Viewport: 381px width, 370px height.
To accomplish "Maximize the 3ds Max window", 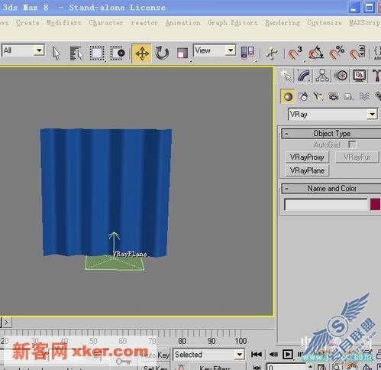I will click(x=369, y=8).
